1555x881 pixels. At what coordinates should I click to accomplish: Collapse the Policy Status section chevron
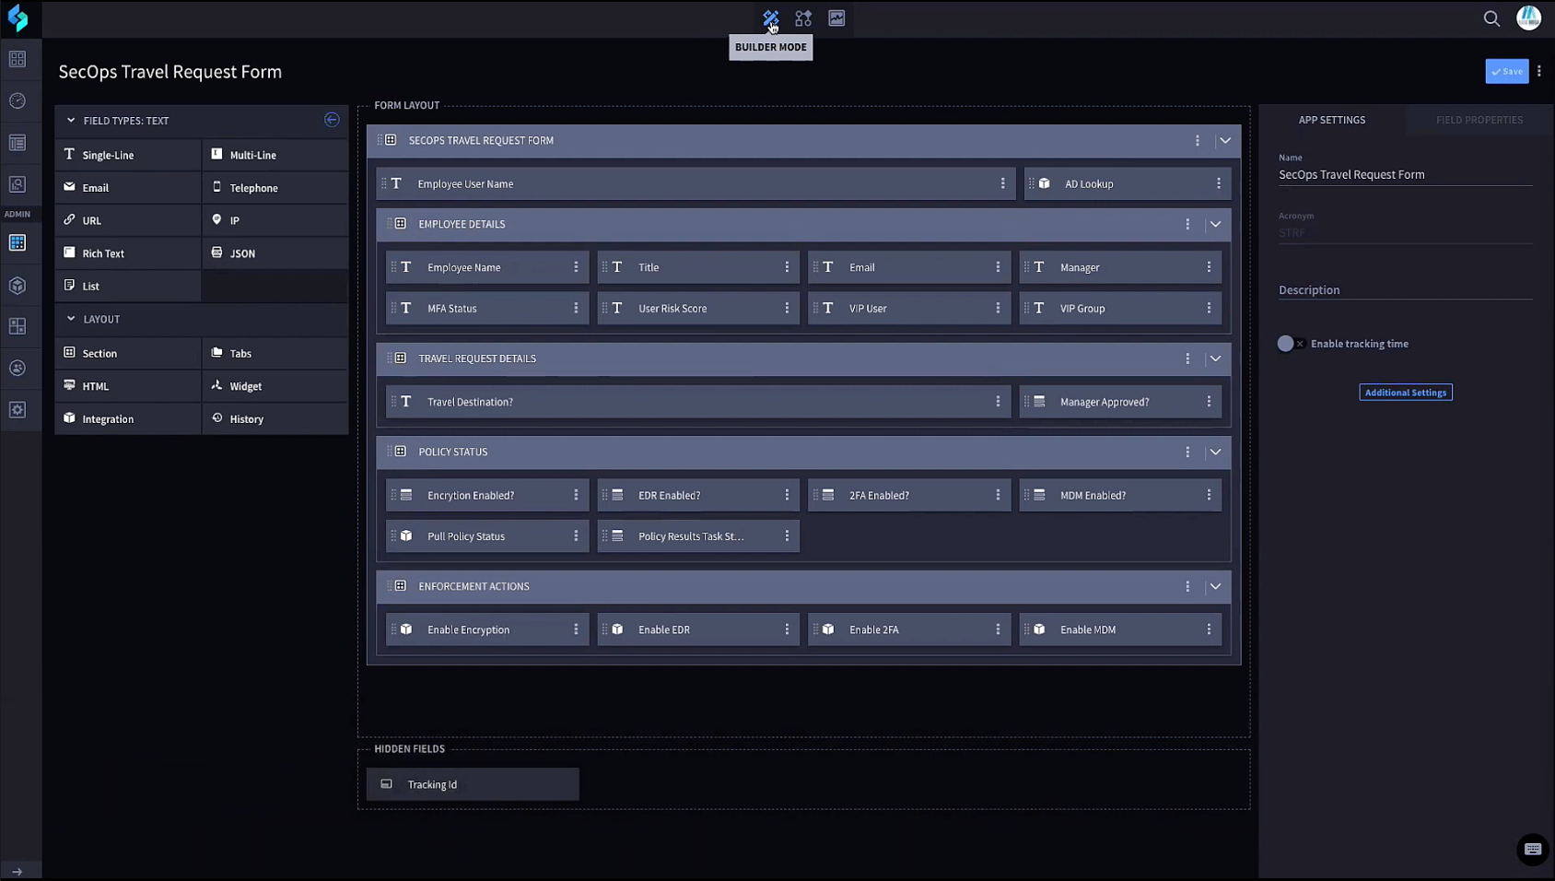pyautogui.click(x=1215, y=452)
